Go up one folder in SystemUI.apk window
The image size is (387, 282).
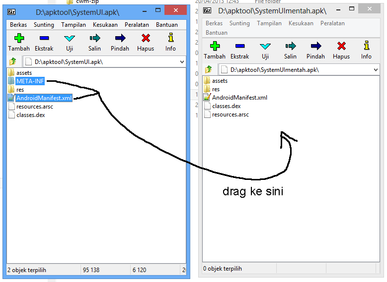point(13,61)
